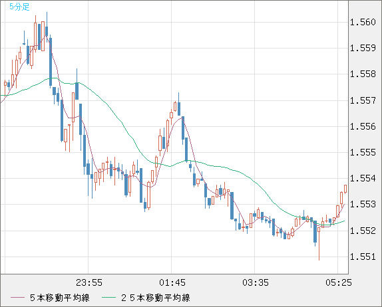The height and width of the screenshot is (307, 382).
Task: Click the green 25-period moving average legend line
Action: click(108, 298)
